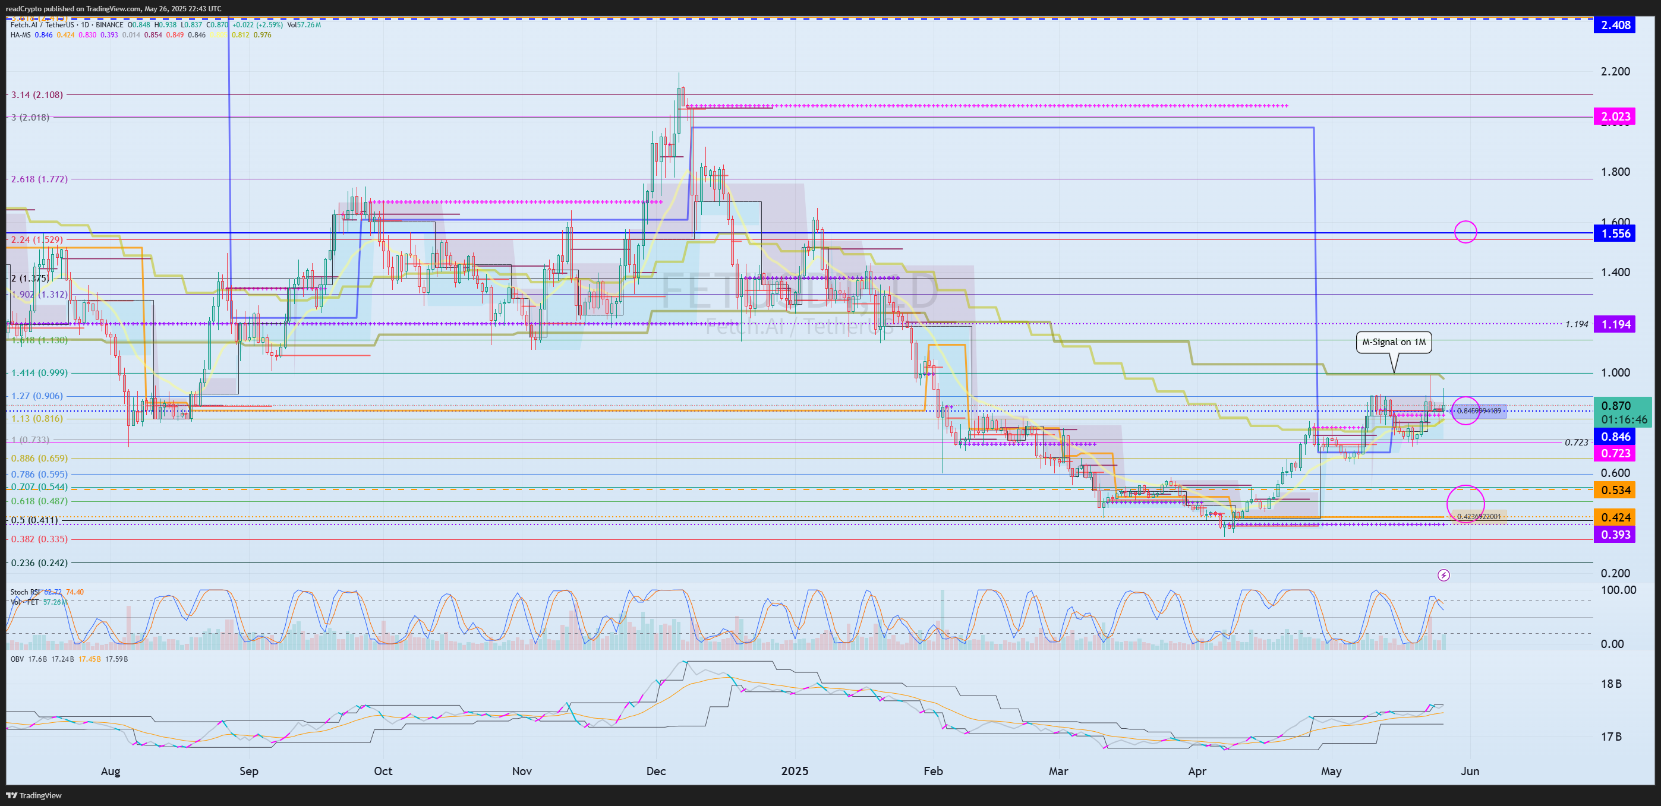Click the orange 0.424 price label
Image resolution: width=1661 pixels, height=806 pixels.
point(1615,517)
